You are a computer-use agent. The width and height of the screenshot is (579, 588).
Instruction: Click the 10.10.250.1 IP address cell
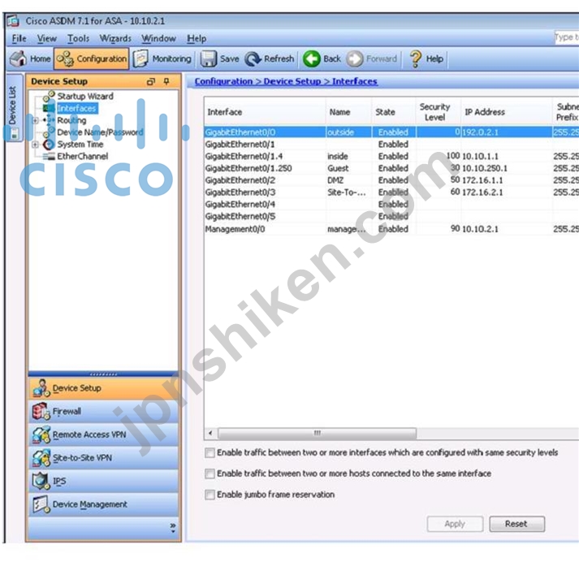(506, 168)
